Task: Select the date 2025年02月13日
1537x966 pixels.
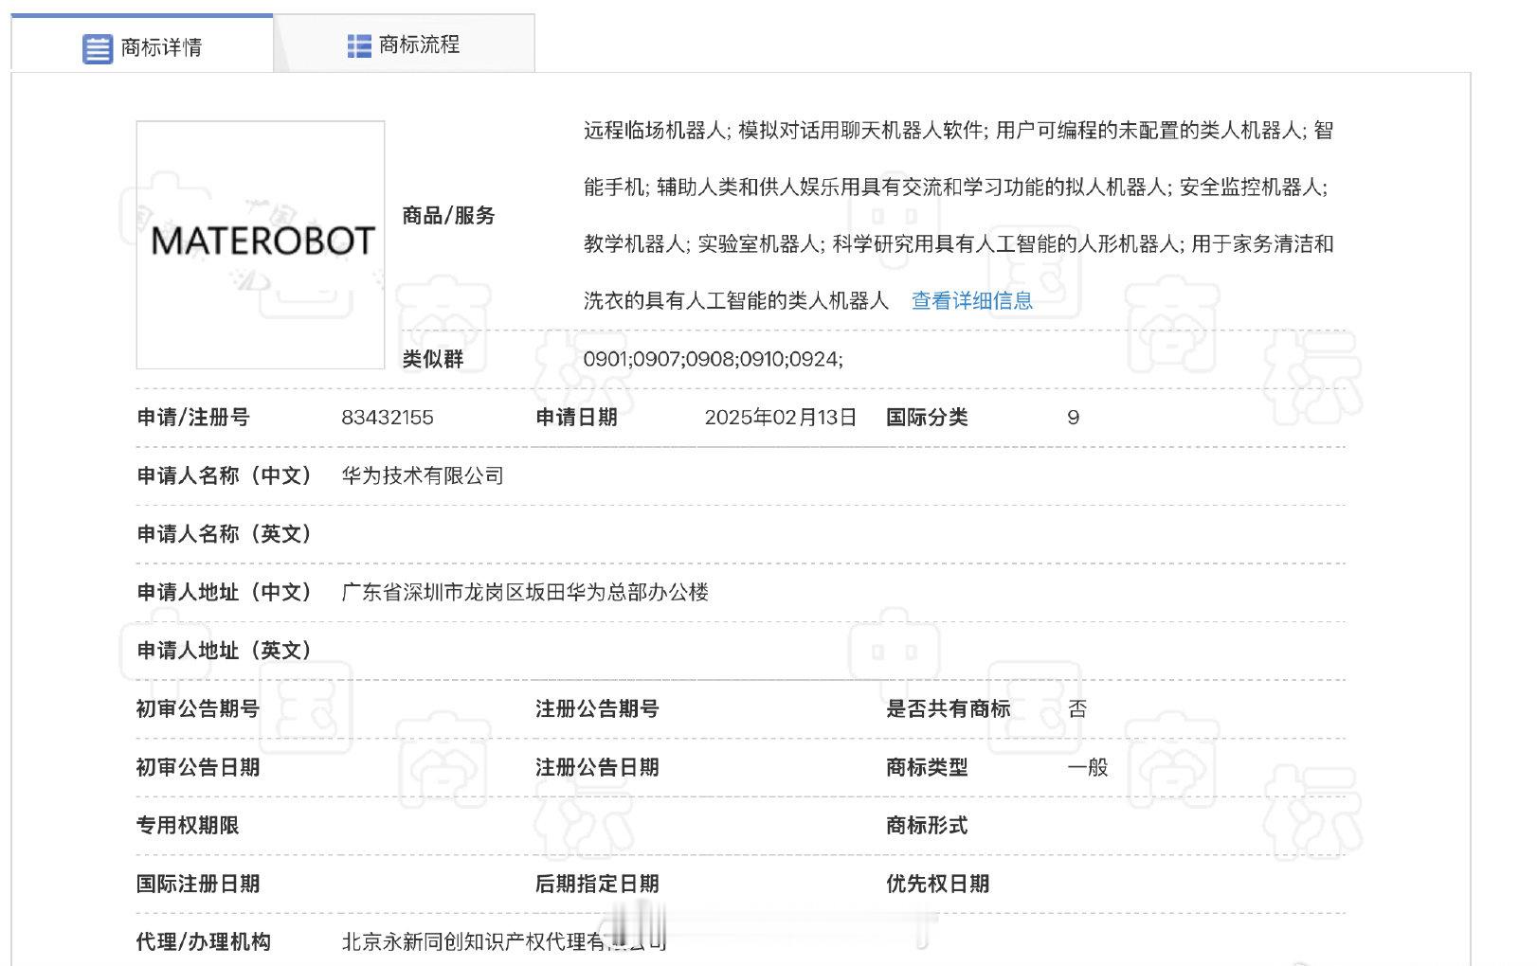Action: pos(781,418)
